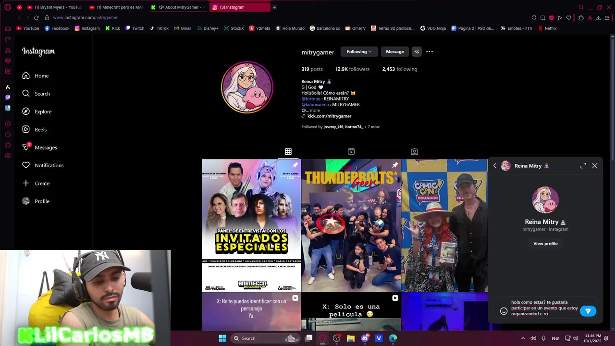The width and height of the screenshot is (615, 346).
Task: Reload the page
Action: (x=36, y=18)
